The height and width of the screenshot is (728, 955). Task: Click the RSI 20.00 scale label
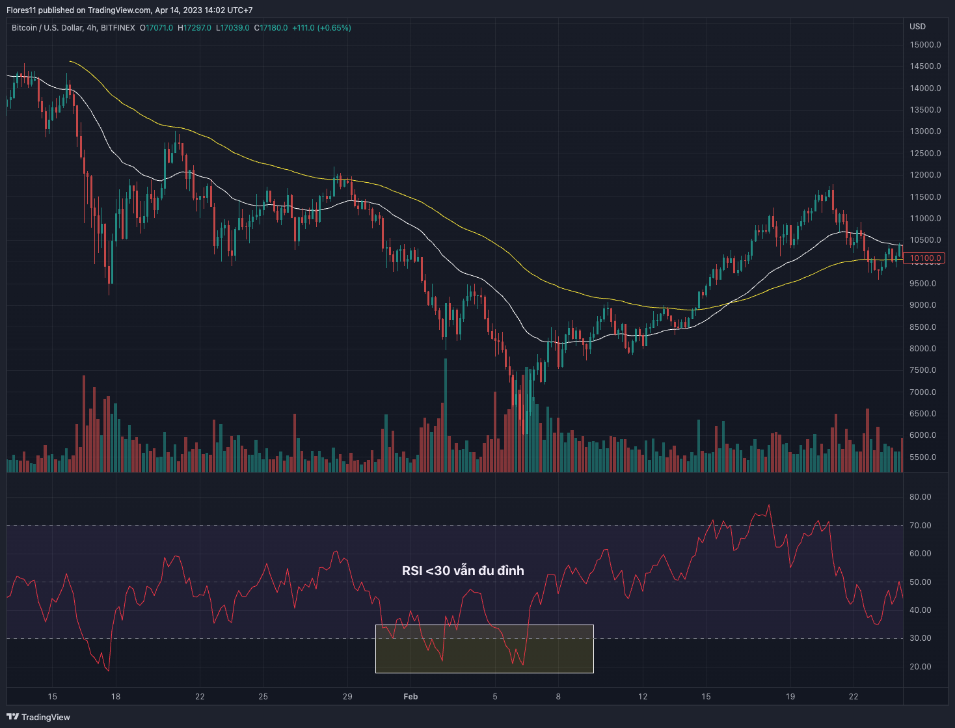click(921, 667)
